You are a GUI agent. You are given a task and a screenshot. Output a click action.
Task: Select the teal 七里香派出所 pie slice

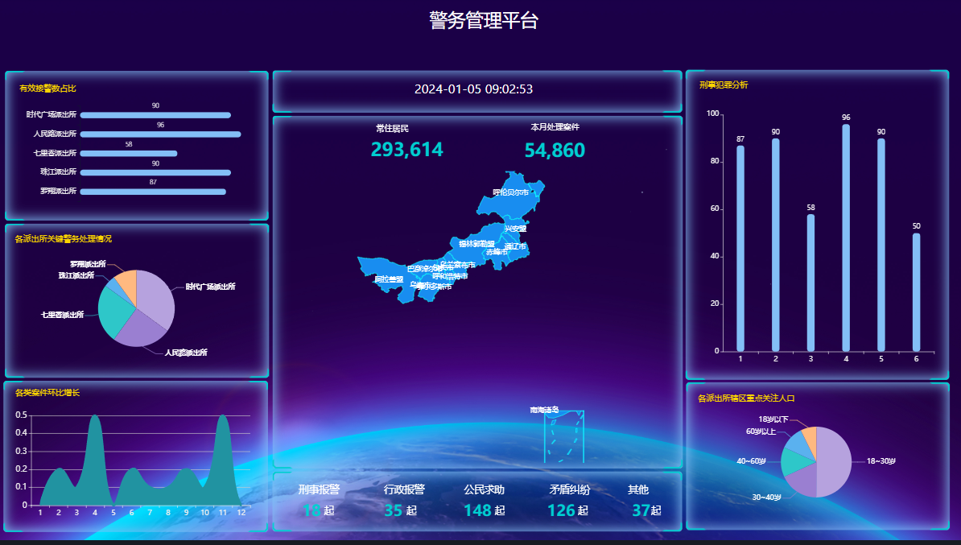[x=114, y=312]
